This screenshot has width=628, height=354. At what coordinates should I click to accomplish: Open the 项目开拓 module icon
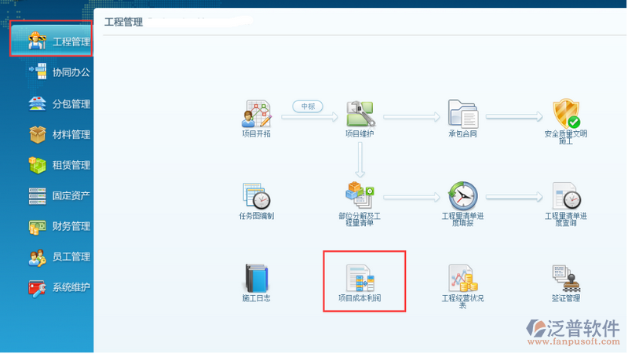pyautogui.click(x=257, y=114)
